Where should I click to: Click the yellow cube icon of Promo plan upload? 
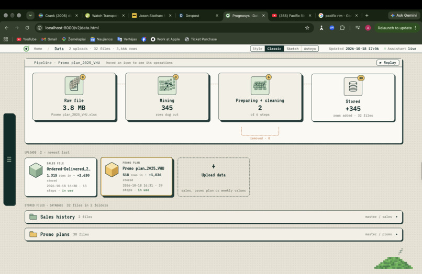click(112, 169)
